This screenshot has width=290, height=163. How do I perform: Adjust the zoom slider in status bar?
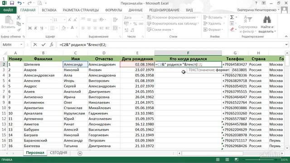(x=260, y=160)
